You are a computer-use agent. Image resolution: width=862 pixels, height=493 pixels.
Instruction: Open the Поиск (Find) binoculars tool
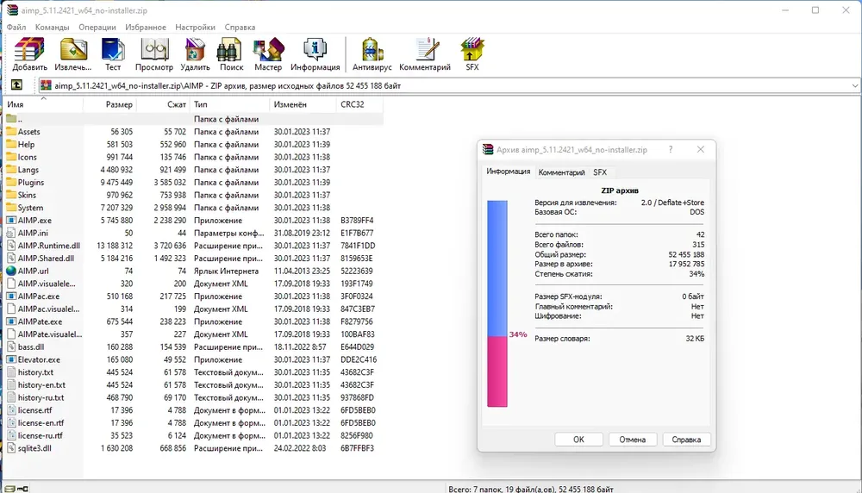pyautogui.click(x=231, y=53)
